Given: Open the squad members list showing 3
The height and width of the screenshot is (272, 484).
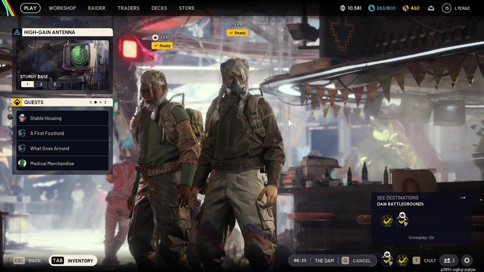Looking at the screenshot, I should pyautogui.click(x=449, y=260).
